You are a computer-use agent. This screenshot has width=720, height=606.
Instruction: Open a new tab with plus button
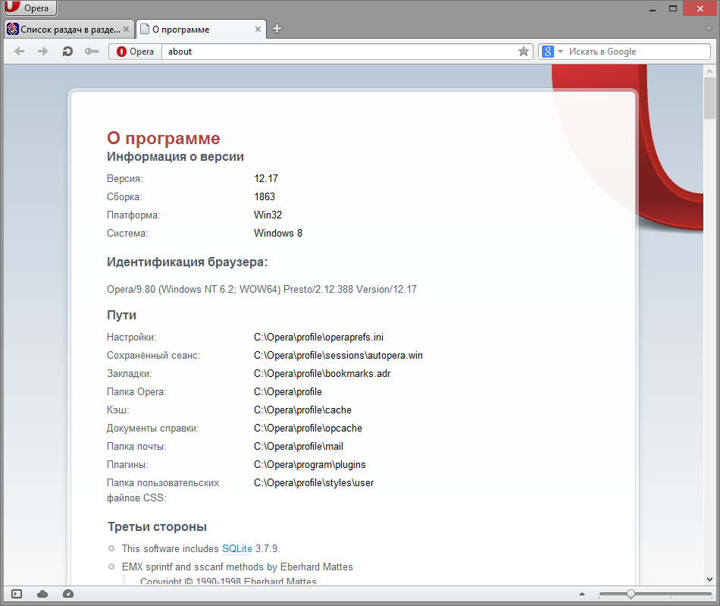277,29
